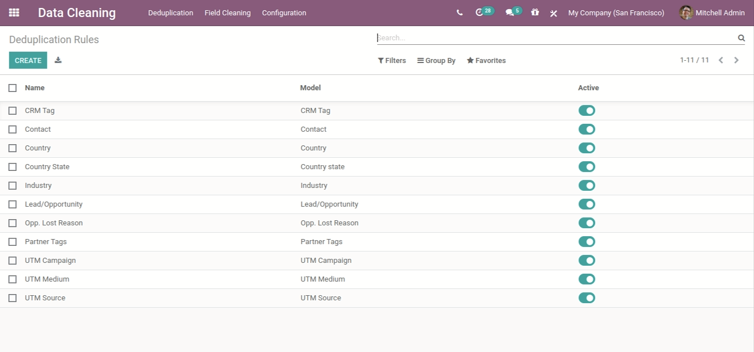This screenshot has height=352, width=754.
Task: Tick the select-all checkbox in header
Action: (12, 88)
